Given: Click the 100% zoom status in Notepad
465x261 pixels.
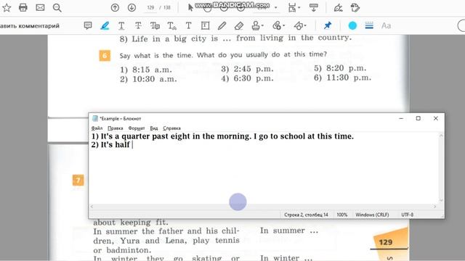Looking at the screenshot, I should (x=342, y=215).
